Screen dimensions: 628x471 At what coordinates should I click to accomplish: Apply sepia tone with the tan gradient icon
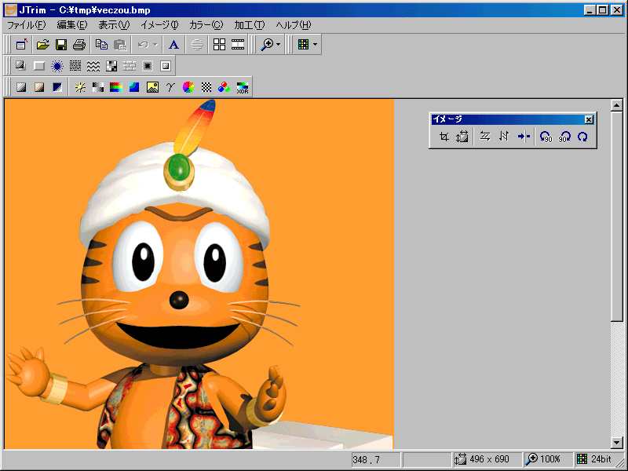pos(39,87)
